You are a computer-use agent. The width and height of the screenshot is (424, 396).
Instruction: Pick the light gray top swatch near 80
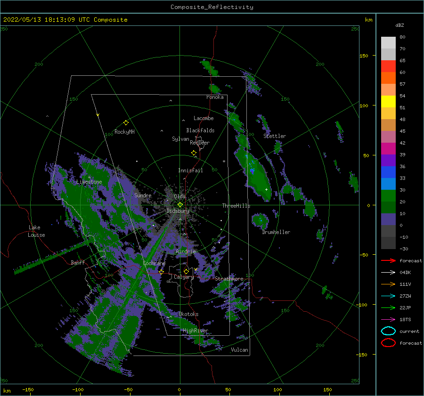(x=388, y=43)
